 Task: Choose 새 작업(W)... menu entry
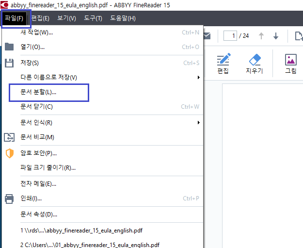tap(102, 33)
